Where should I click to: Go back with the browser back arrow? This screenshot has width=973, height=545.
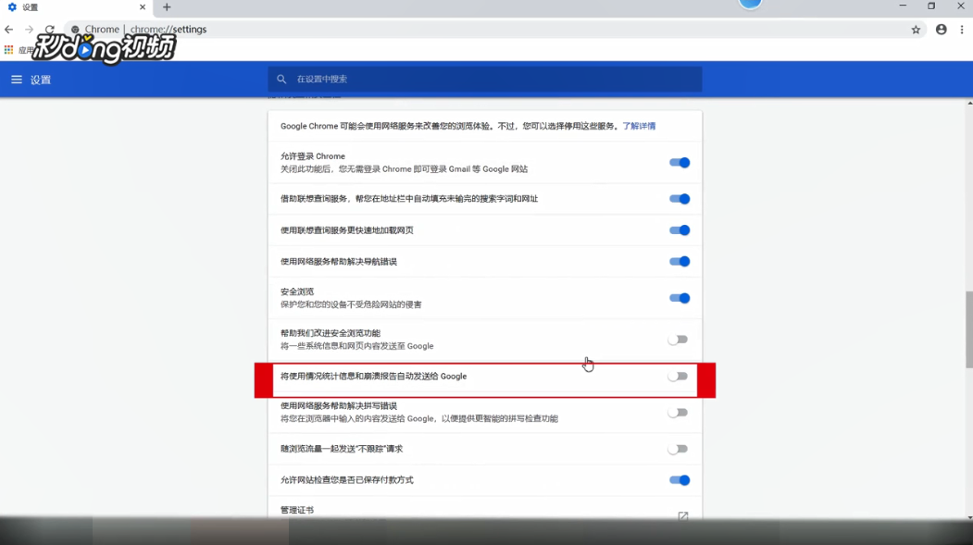8,29
